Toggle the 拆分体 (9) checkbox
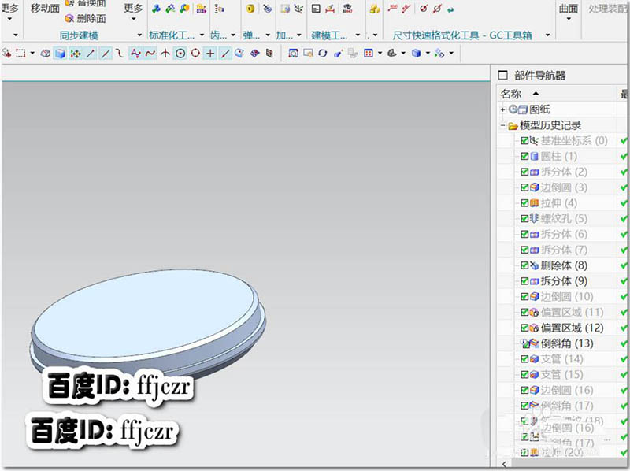 click(524, 281)
